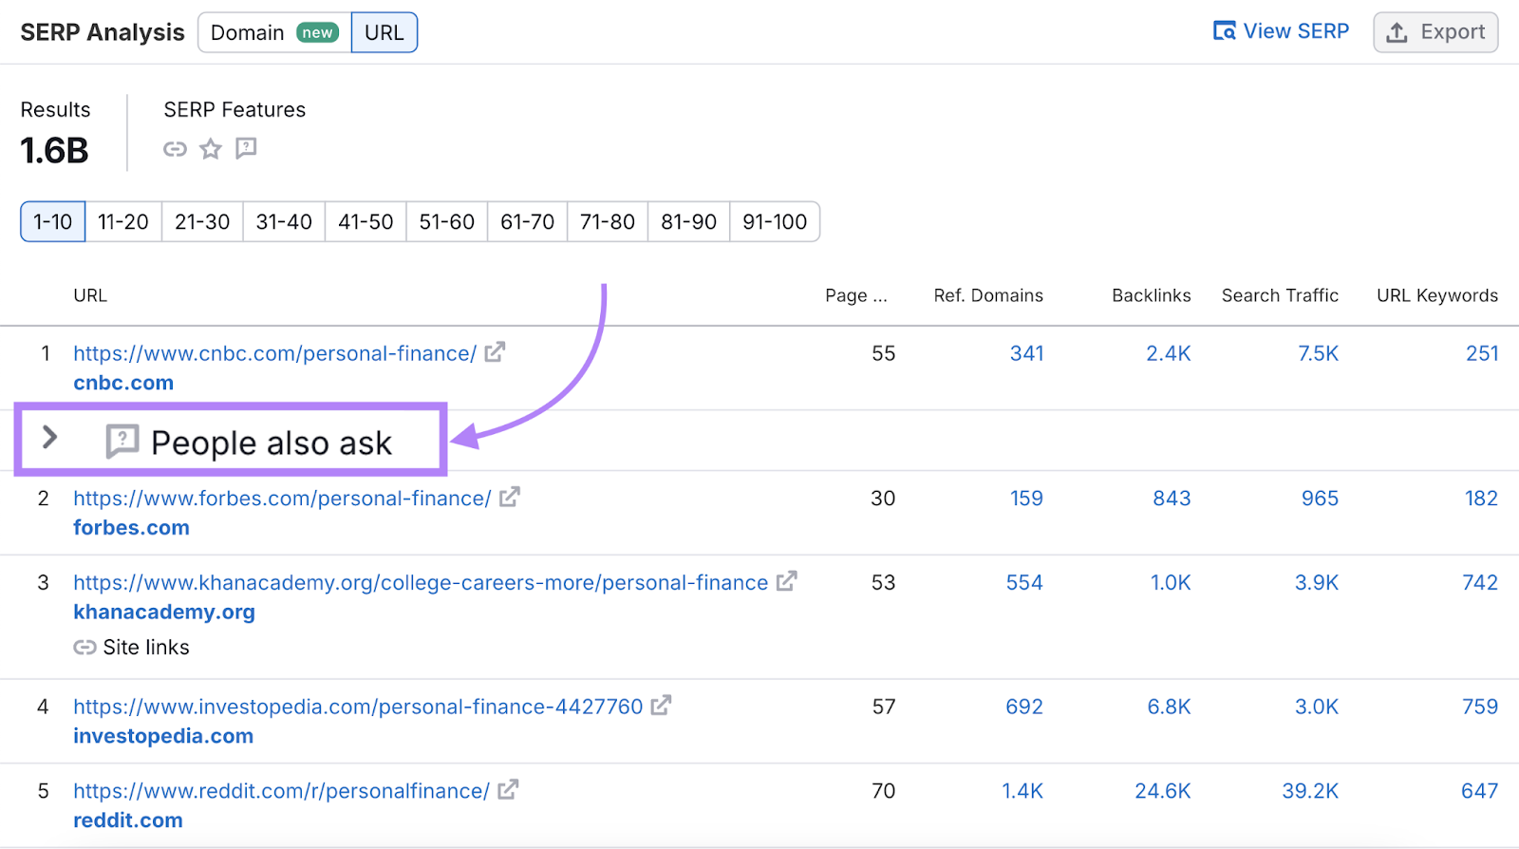Click the link icon under SERP Features
1519x849 pixels.
[175, 149]
